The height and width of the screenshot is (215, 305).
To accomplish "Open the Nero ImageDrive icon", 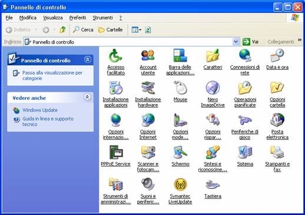I will pyautogui.click(x=213, y=88).
